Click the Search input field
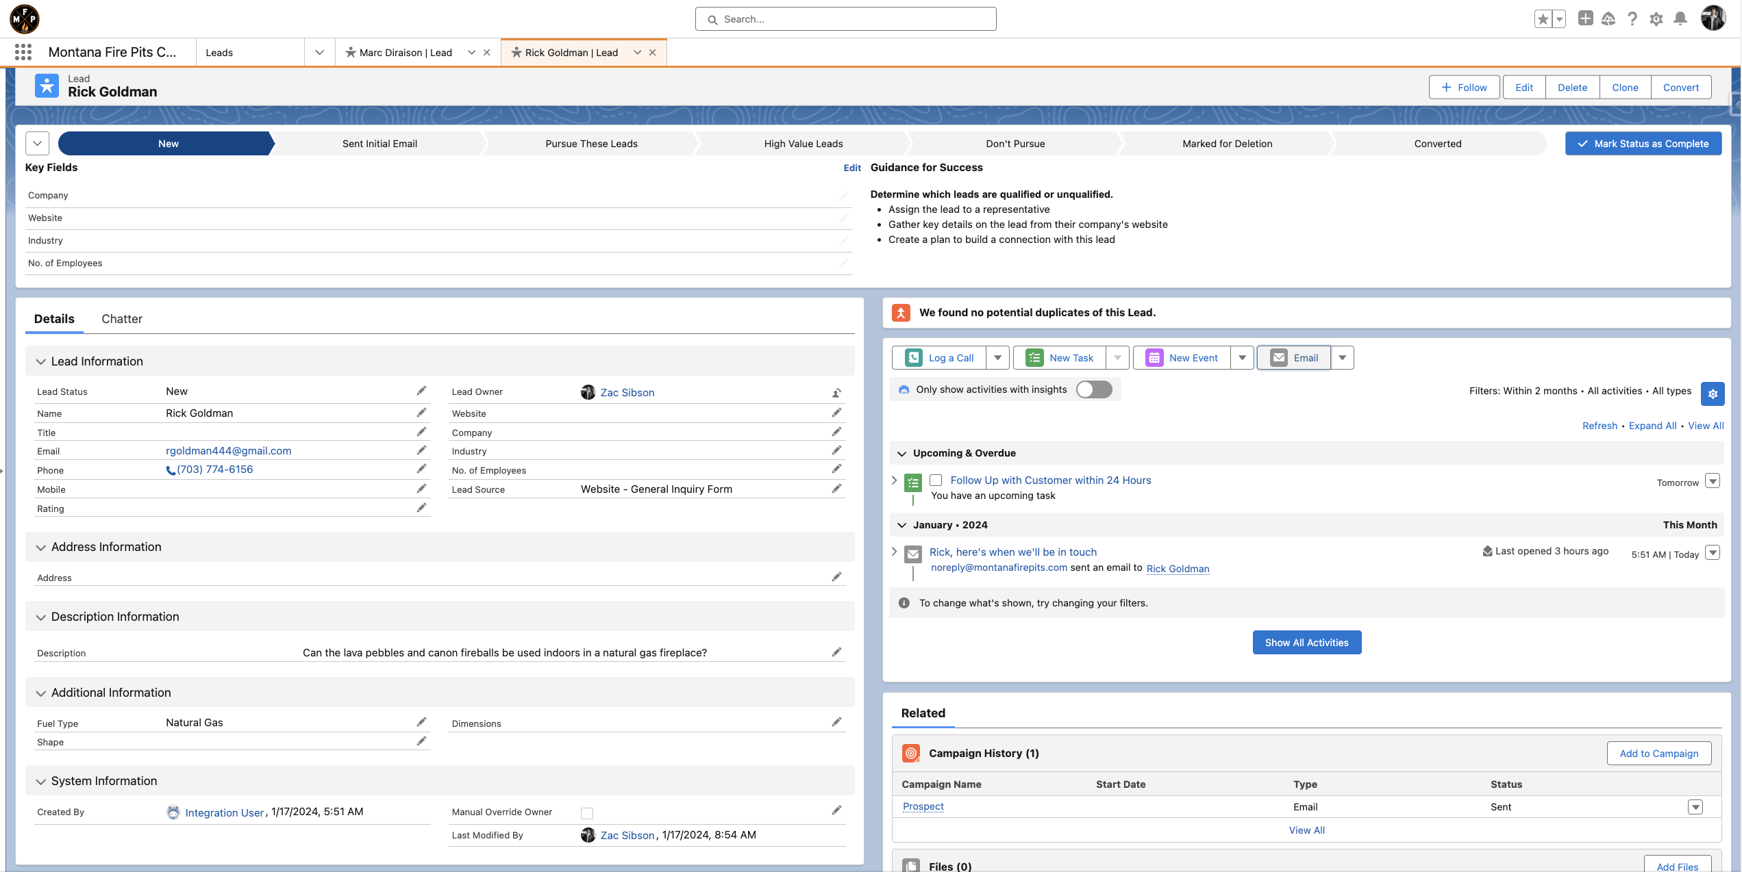The image size is (1742, 872). coord(845,19)
